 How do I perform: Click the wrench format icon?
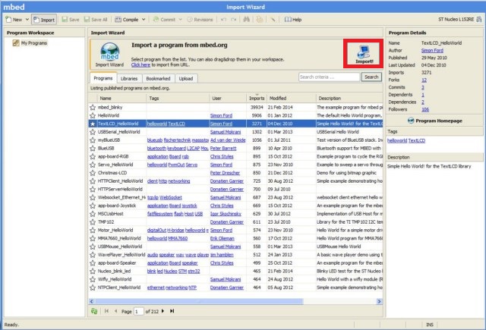coord(273,20)
